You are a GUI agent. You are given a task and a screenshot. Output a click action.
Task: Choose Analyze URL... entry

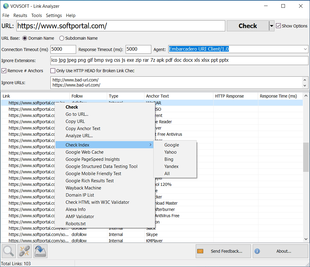[104, 136]
